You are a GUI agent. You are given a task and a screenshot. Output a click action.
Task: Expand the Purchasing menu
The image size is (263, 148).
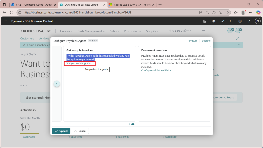click(x=133, y=31)
